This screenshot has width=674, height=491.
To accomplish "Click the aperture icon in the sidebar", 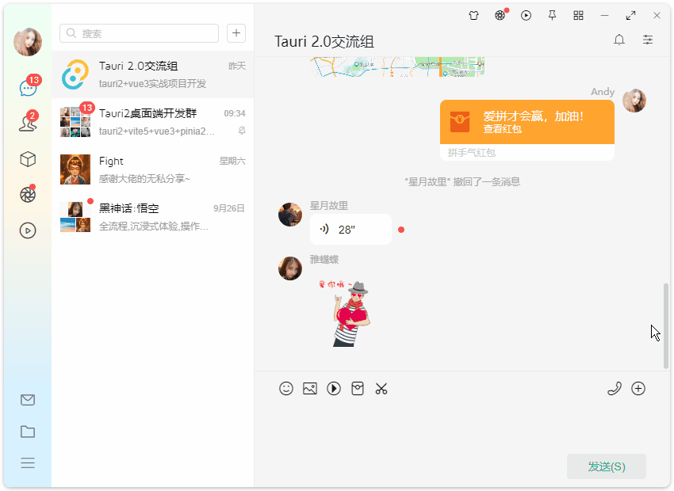I will [x=28, y=194].
